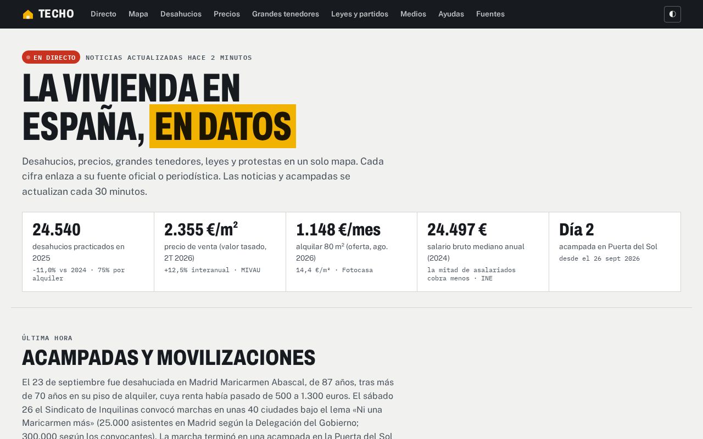Image resolution: width=703 pixels, height=439 pixels.
Task: Open the Precios section
Action: pyautogui.click(x=227, y=14)
